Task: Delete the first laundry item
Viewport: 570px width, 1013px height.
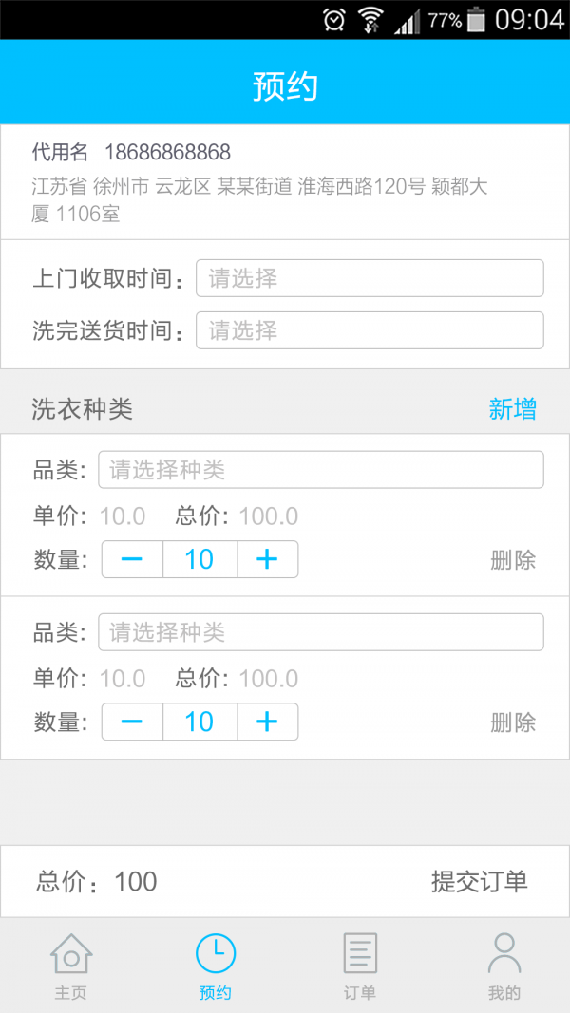Action: click(x=513, y=560)
